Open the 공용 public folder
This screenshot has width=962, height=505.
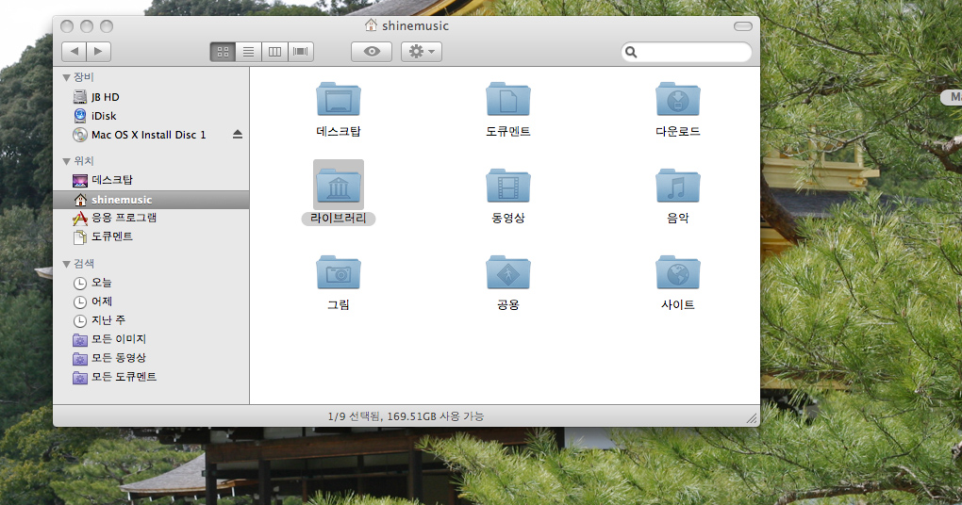tap(507, 273)
